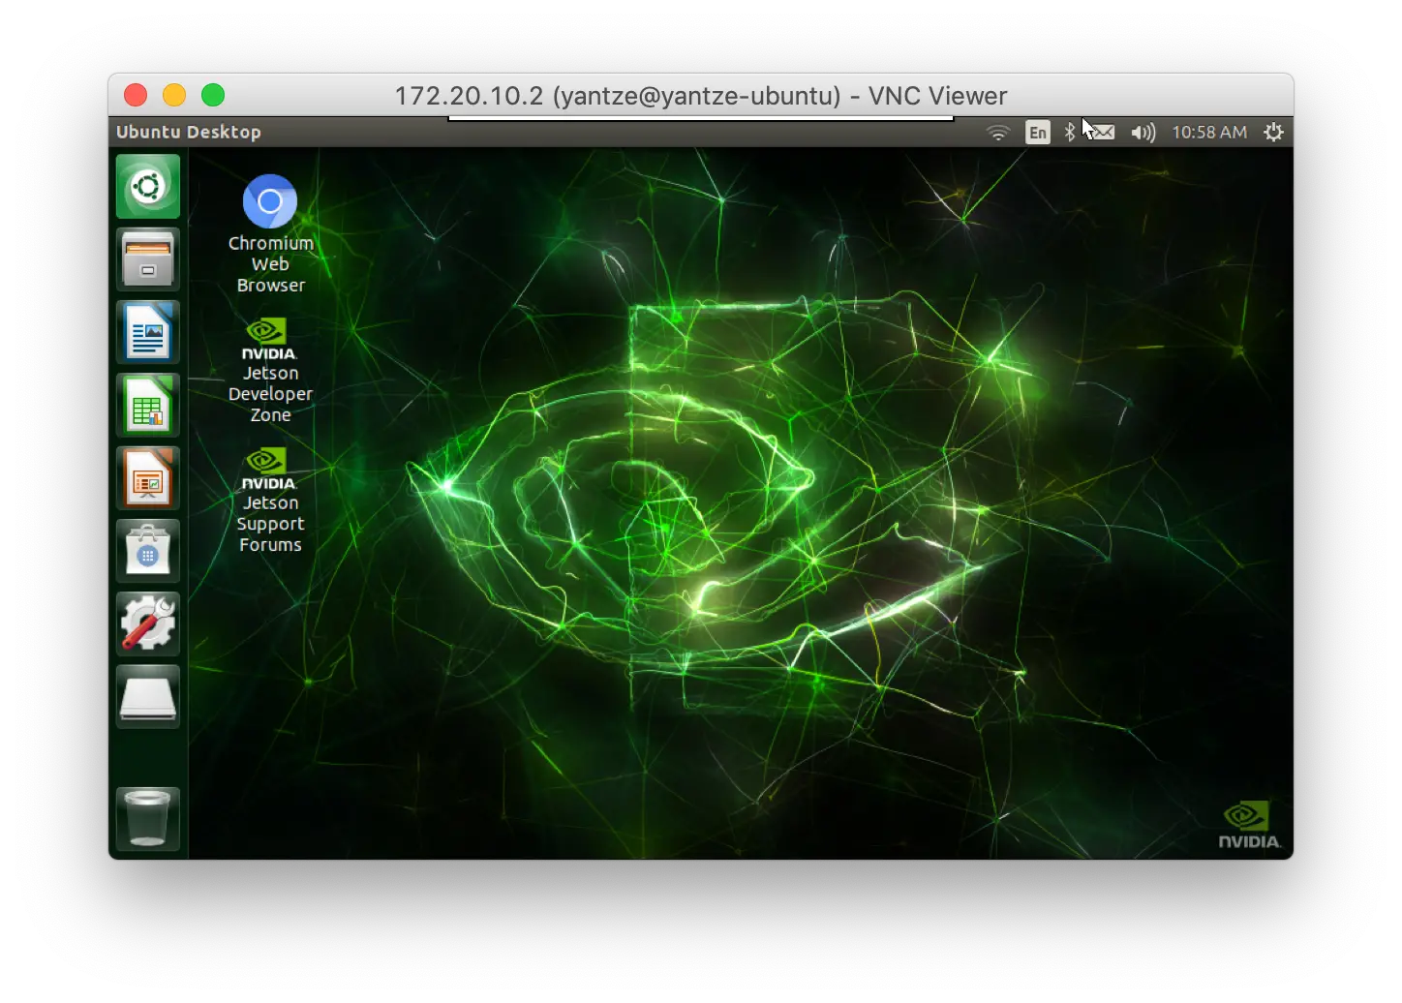Screen dimensions: 1402x1003
Task: Click the green macOS fullscreen button
Action: click(x=213, y=95)
